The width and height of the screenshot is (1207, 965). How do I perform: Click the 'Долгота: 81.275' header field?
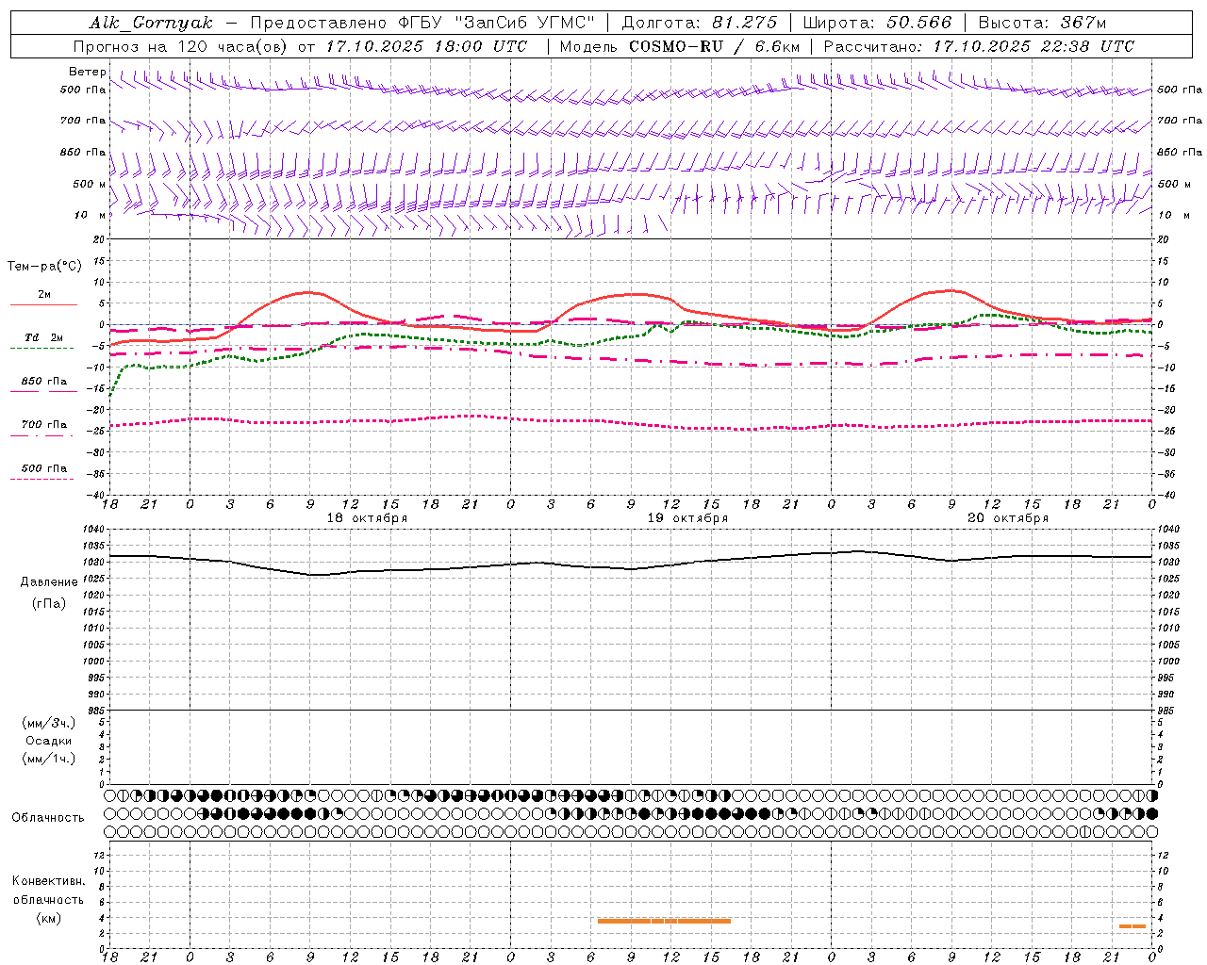(700, 23)
